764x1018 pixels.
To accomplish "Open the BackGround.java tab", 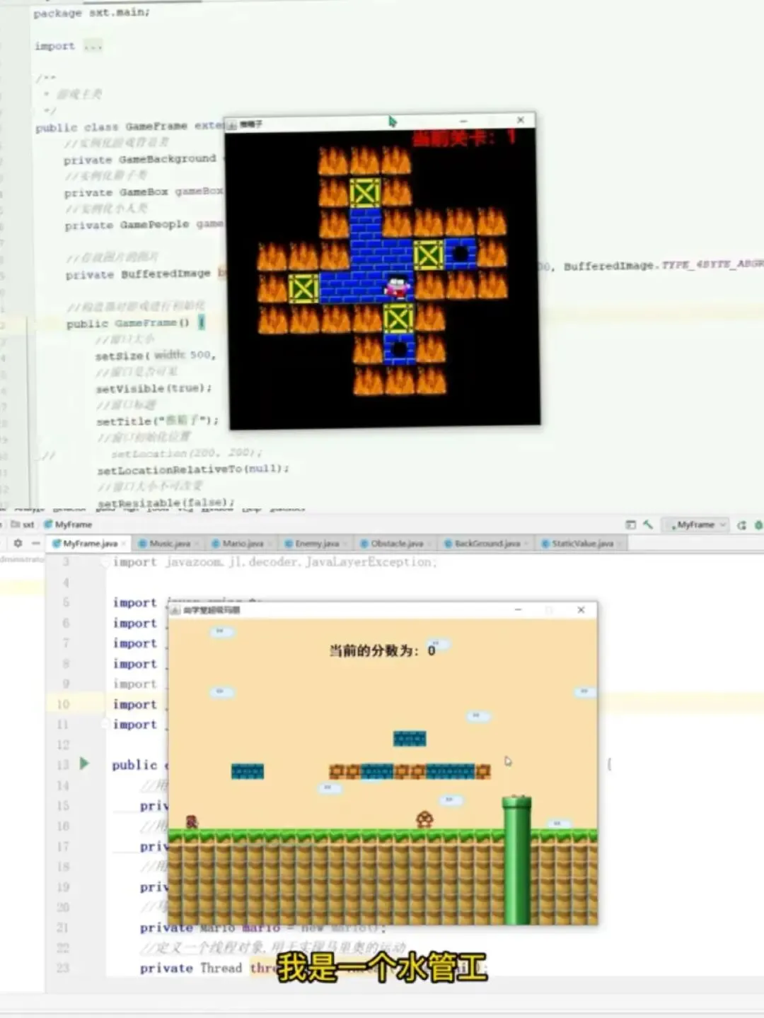I will point(485,544).
